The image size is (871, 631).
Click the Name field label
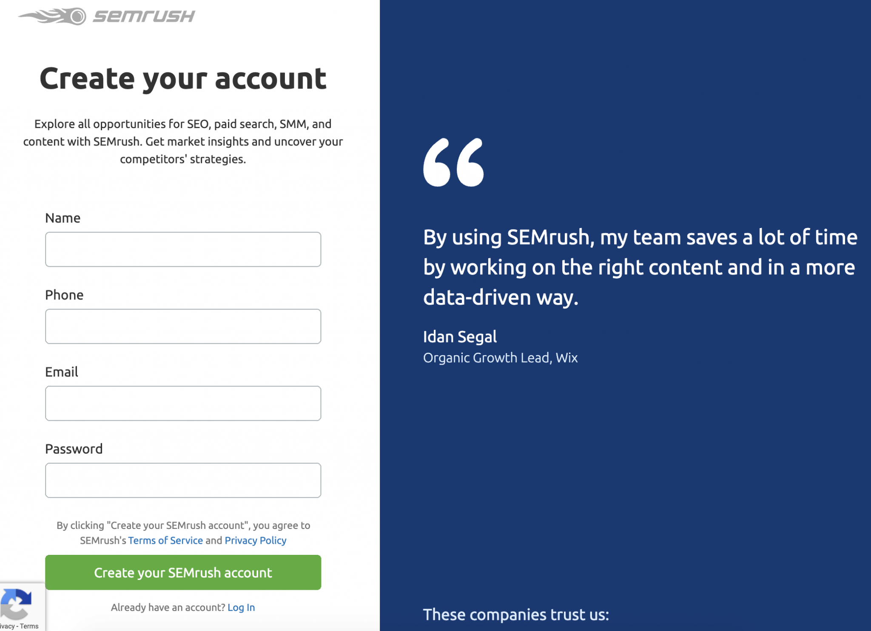(x=63, y=218)
